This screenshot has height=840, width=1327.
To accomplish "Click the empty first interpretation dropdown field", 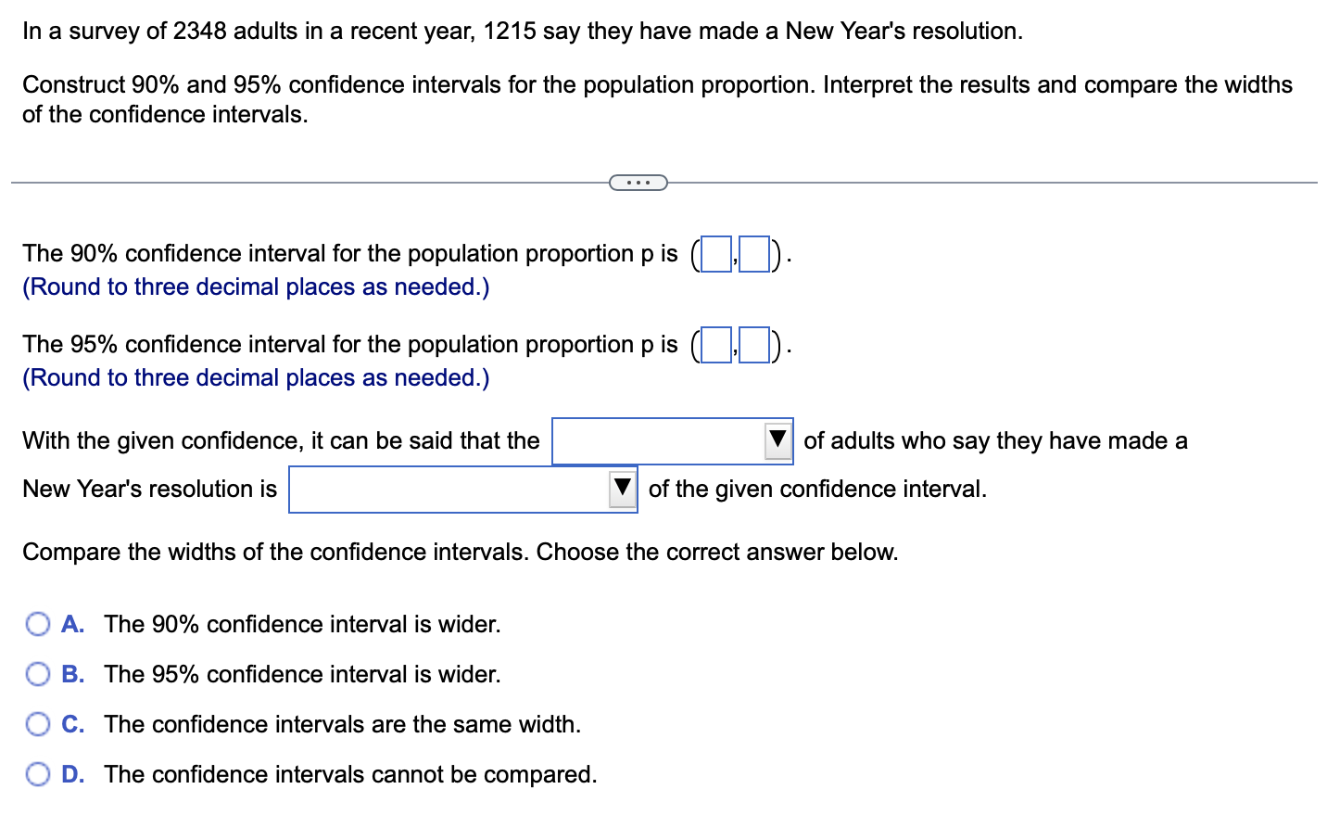I will (658, 440).
